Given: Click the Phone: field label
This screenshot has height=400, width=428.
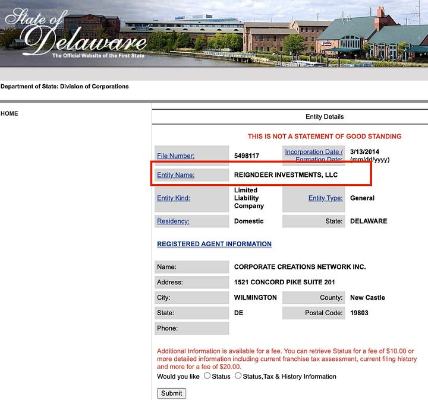Looking at the screenshot, I should (167, 328).
